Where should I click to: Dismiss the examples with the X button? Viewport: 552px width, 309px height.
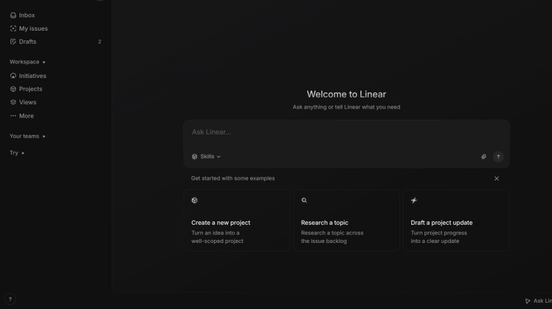click(496, 179)
